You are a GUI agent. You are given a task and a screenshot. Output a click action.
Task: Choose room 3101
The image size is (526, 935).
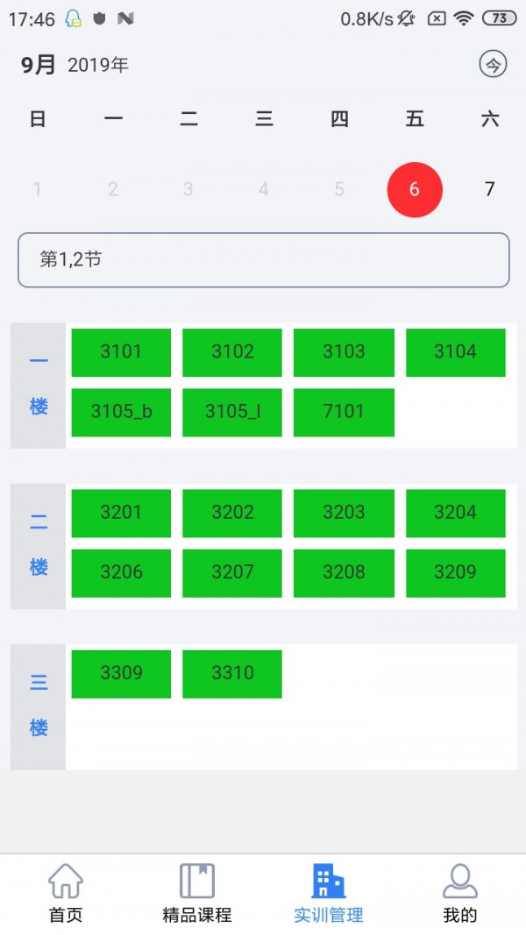tap(121, 352)
